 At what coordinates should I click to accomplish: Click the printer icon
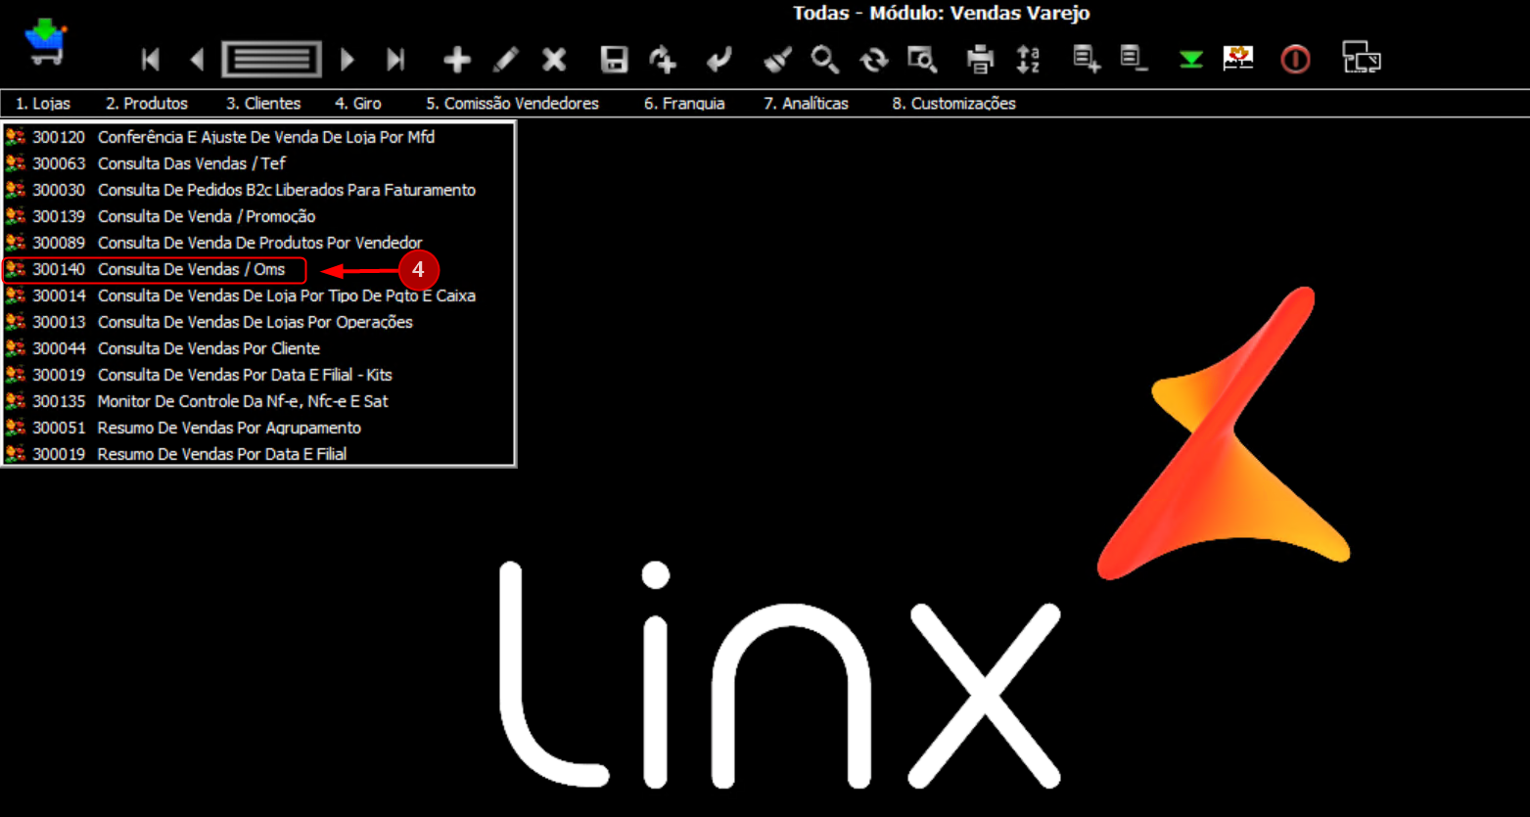980,60
